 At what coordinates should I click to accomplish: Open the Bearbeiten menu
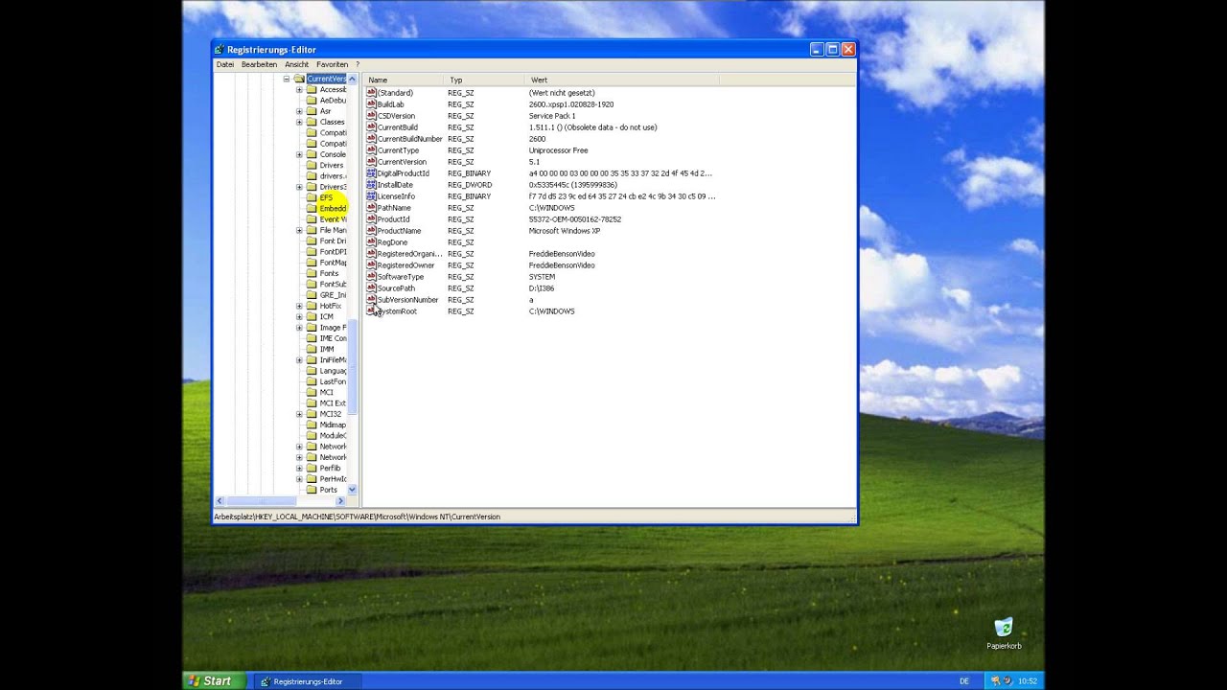coord(259,64)
